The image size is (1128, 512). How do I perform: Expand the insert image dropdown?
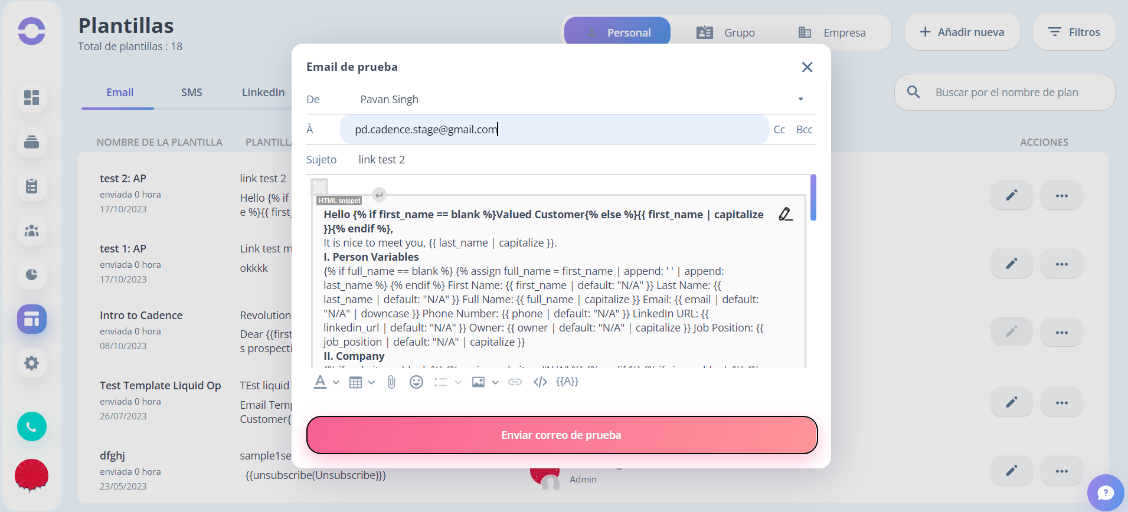pos(495,382)
